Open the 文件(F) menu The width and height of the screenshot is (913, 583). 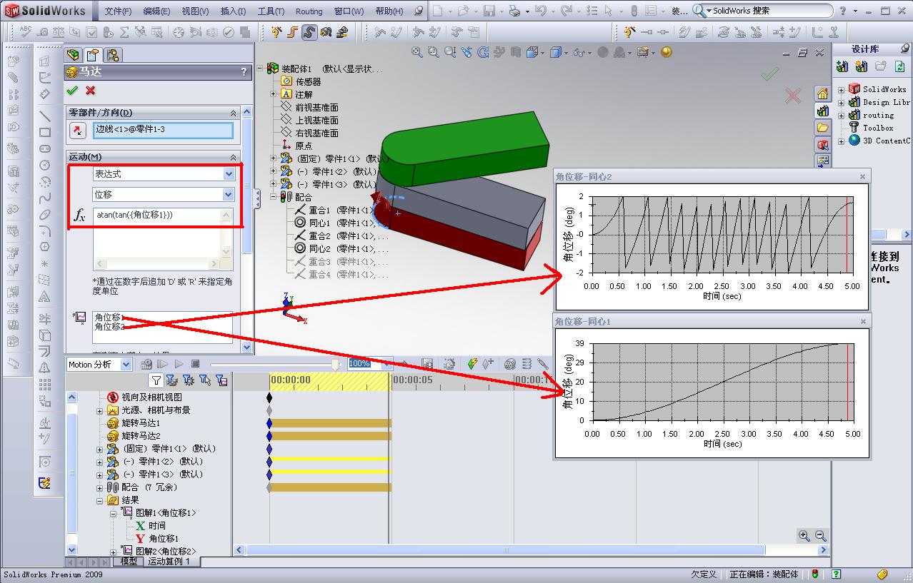click(118, 11)
